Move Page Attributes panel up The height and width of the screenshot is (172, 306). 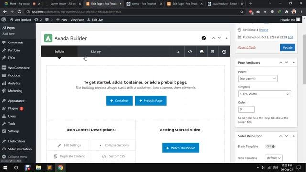point(281,63)
